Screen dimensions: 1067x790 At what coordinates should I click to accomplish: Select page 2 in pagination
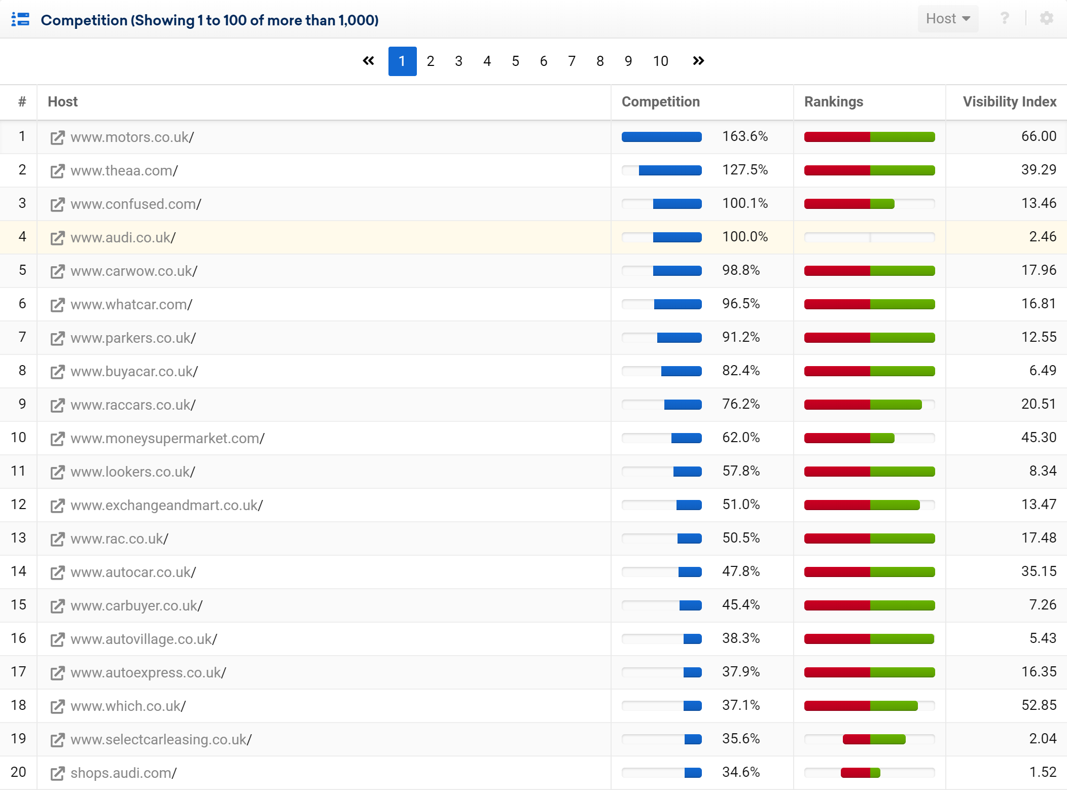coord(431,61)
